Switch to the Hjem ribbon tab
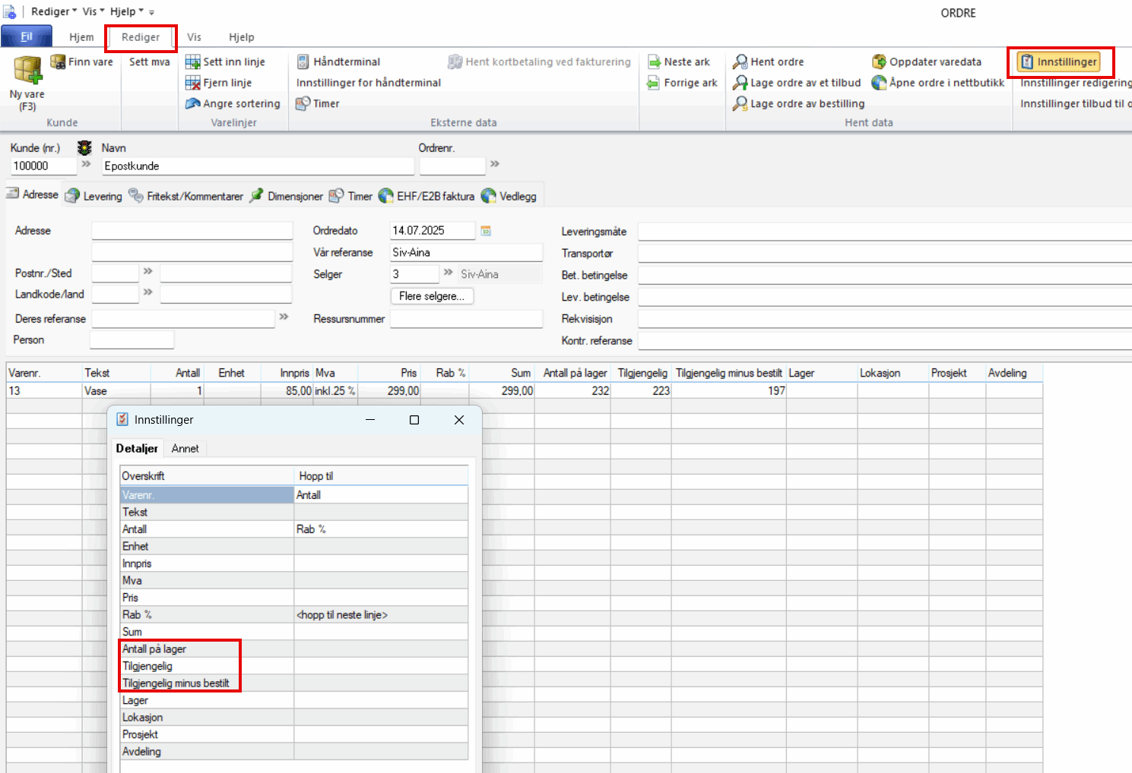Image resolution: width=1132 pixels, height=773 pixels. coord(81,37)
